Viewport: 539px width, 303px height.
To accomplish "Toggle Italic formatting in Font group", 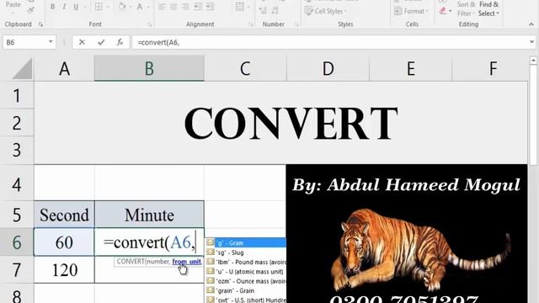I will click(64, 7).
